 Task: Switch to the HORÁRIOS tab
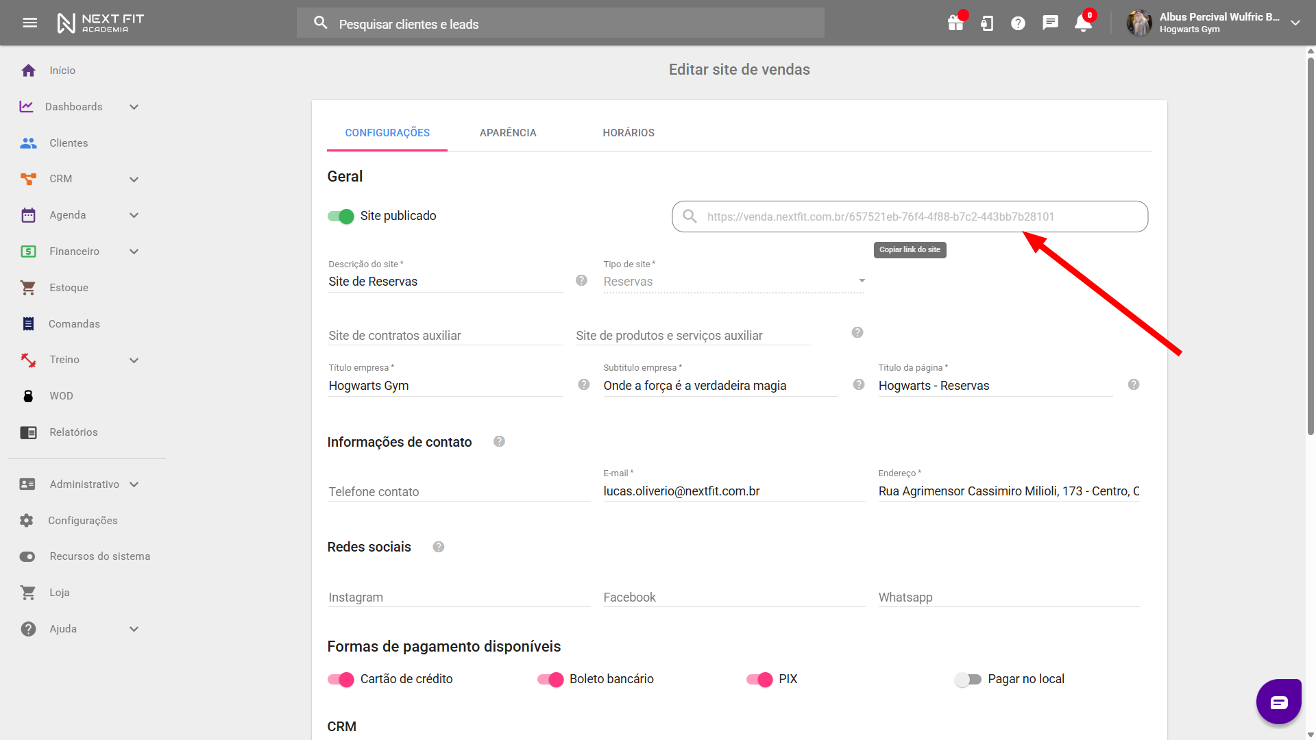(629, 133)
